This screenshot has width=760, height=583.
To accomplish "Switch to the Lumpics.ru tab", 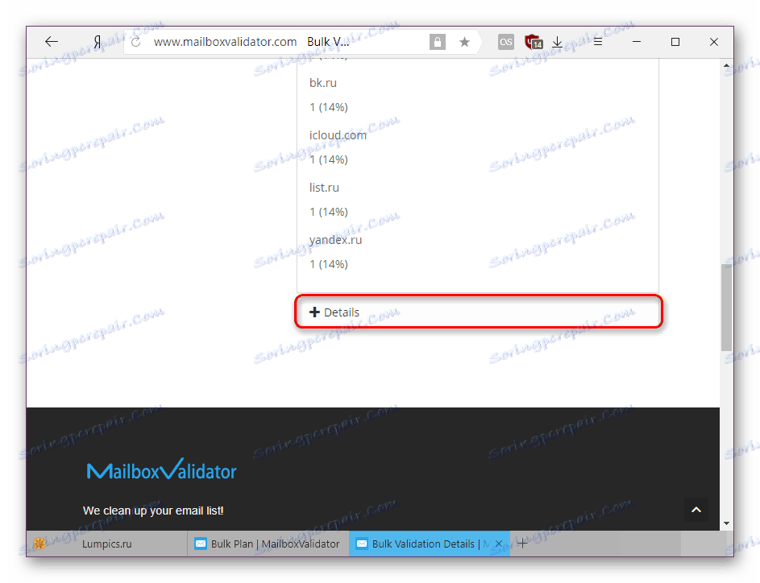I will [x=105, y=544].
